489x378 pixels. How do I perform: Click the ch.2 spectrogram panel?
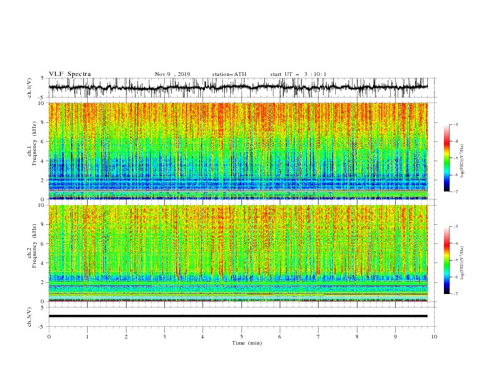click(238, 253)
